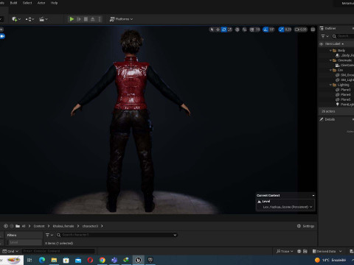Click character3 in the breadcrumb path
Screen dimensions: 354x265
pos(90,226)
